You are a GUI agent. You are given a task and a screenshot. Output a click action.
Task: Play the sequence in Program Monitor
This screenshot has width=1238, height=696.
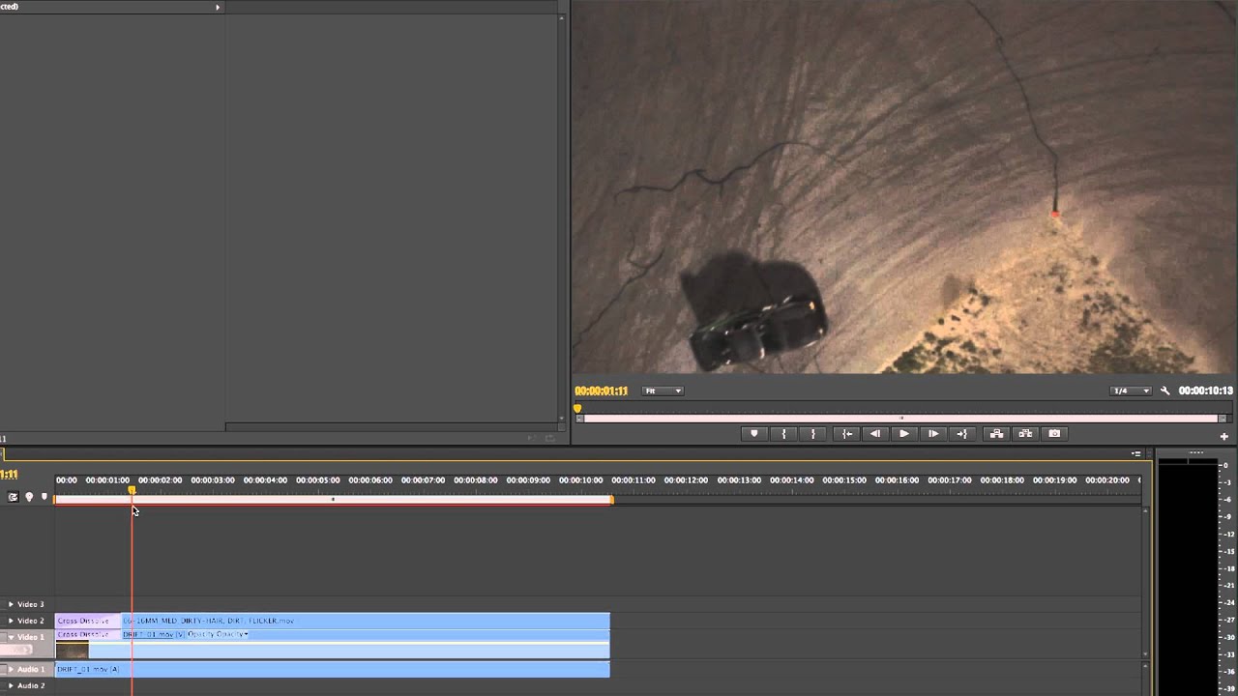pyautogui.click(x=904, y=434)
